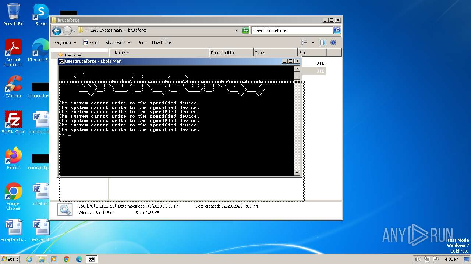The width and height of the screenshot is (471, 264).
Task: Click console scrollbar up arrow
Action: pos(297,69)
